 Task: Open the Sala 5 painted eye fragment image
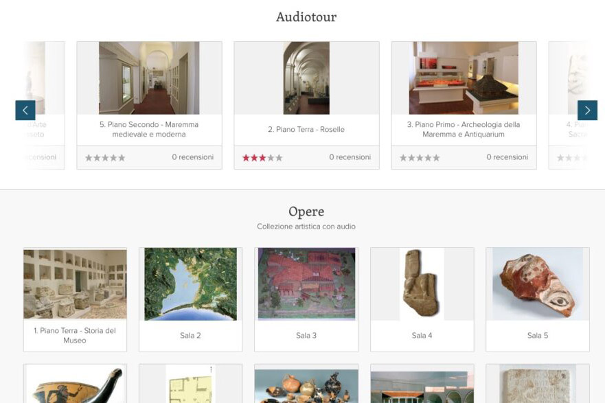point(538,284)
